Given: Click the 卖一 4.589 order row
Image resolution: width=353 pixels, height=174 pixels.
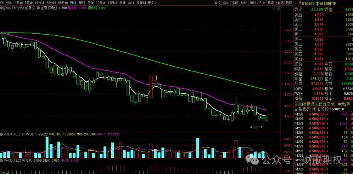Looking at the screenshot, I should (x=324, y=34).
